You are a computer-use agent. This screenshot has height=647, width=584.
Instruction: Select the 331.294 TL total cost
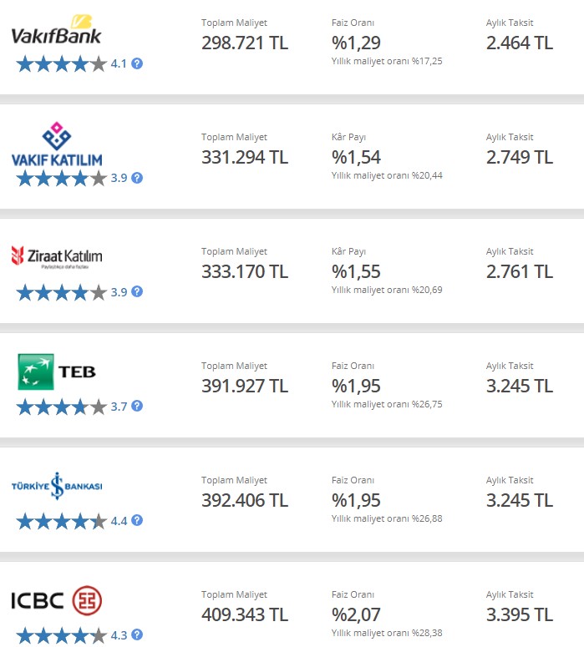tap(245, 157)
